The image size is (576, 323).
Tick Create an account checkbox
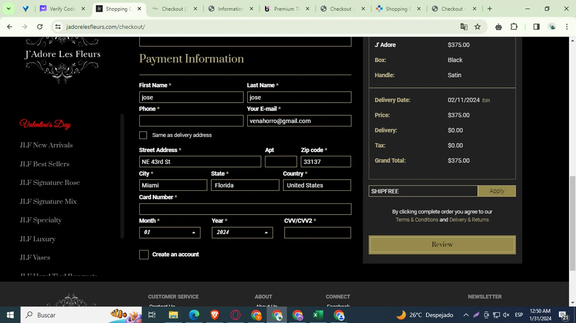point(144,255)
